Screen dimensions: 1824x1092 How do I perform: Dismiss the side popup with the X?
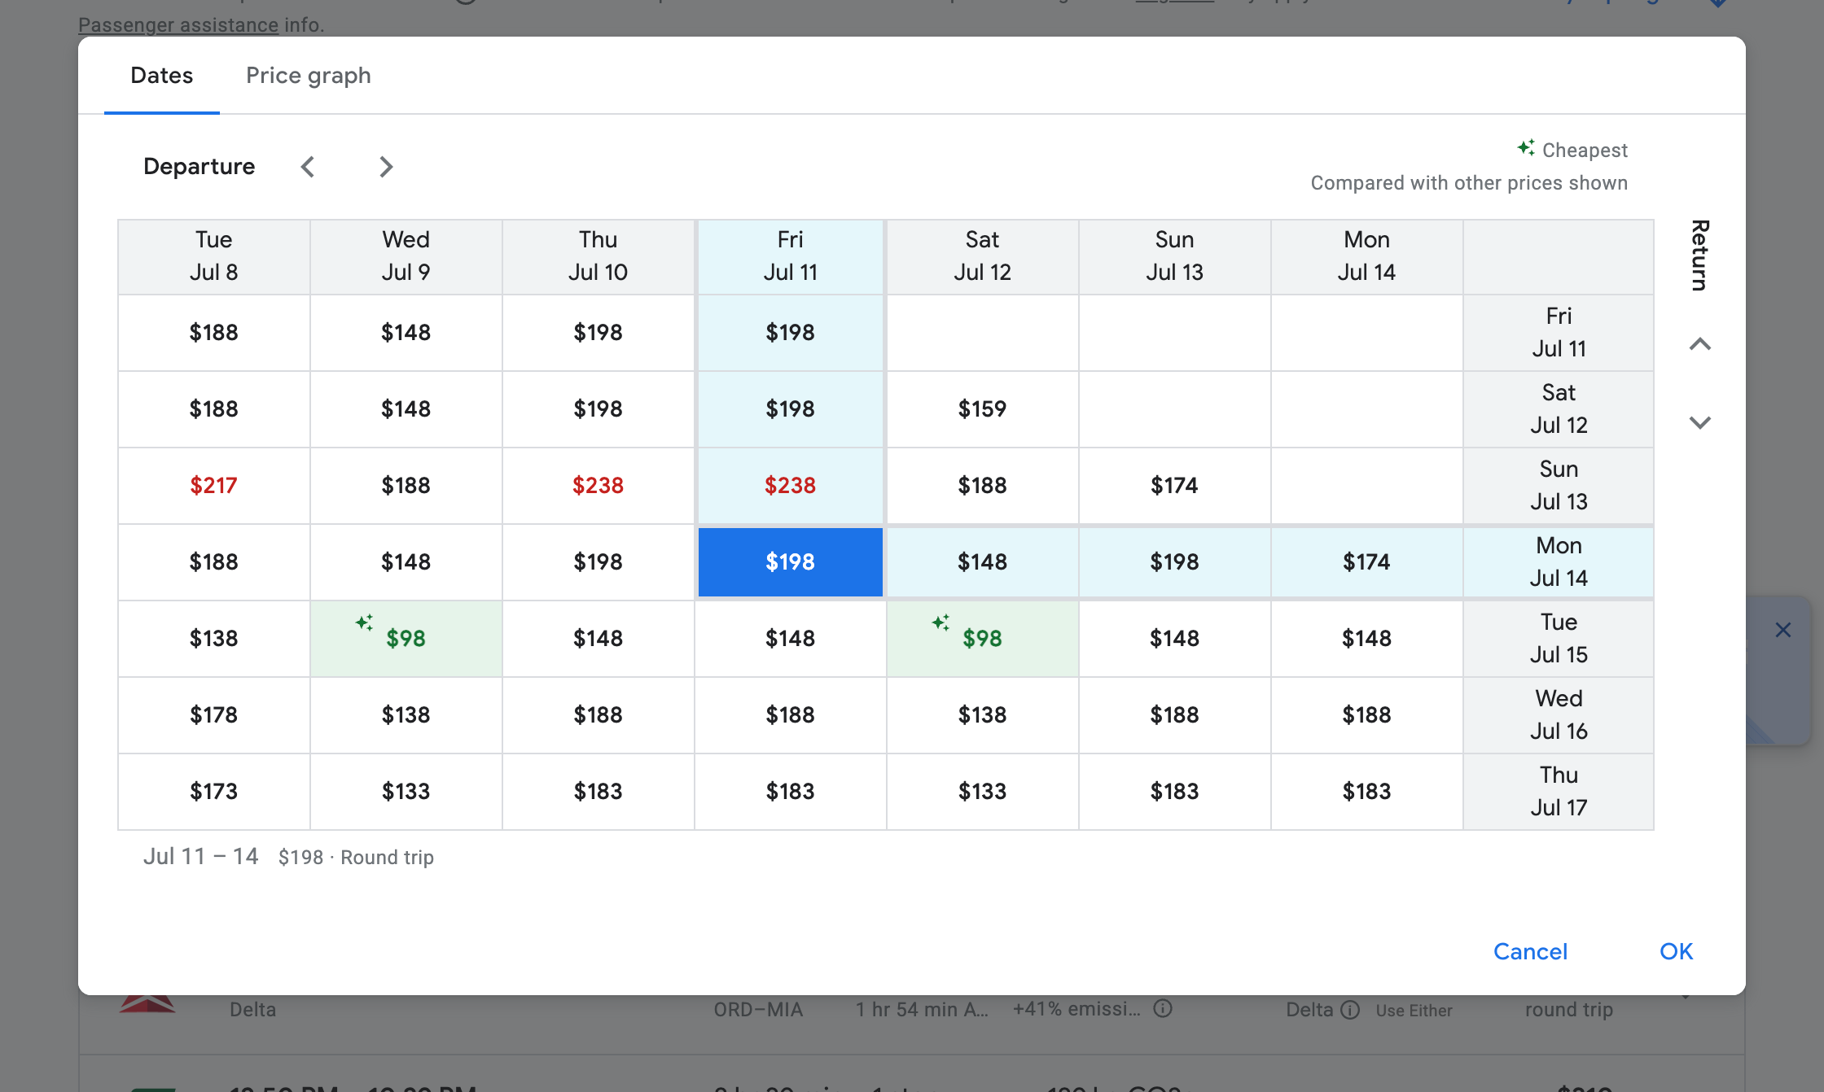coord(1783,630)
